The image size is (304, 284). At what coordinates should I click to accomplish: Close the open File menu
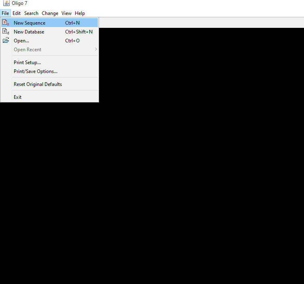(5, 13)
